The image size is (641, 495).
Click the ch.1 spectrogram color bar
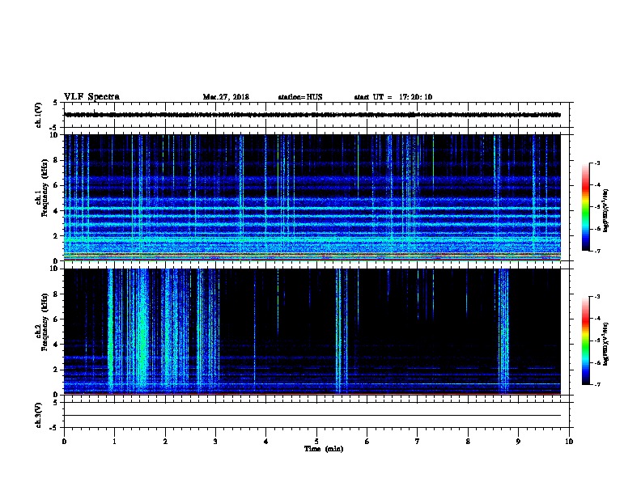tap(585, 207)
